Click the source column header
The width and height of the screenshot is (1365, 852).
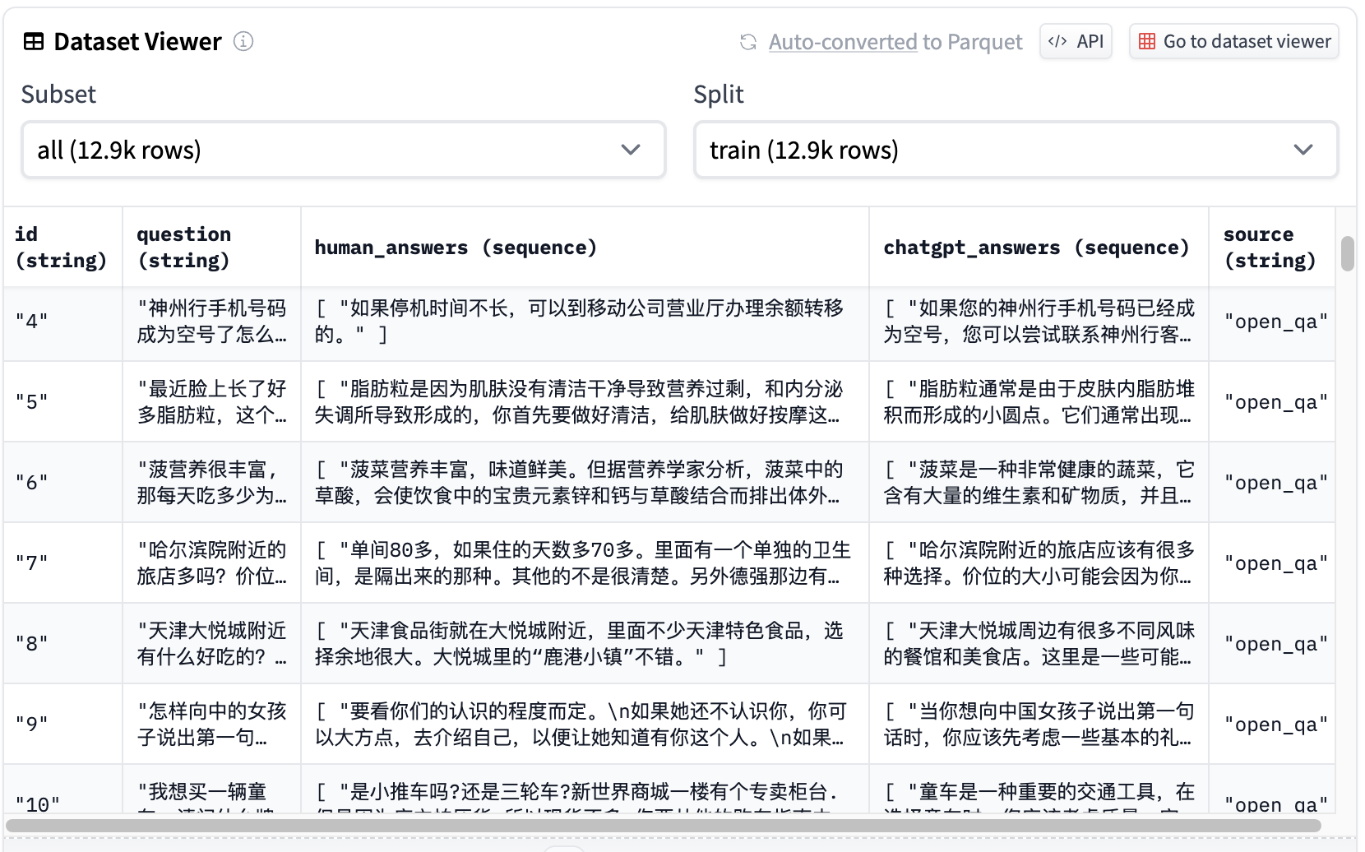(x=1270, y=247)
